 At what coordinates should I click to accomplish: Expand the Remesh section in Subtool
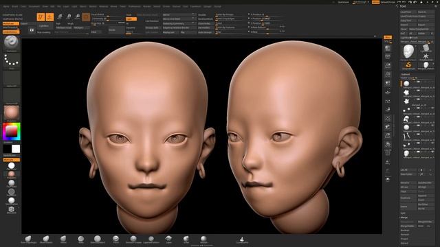[405, 235]
